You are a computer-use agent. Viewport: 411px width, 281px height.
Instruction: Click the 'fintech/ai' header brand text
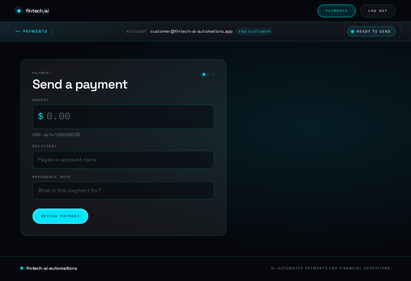37,11
